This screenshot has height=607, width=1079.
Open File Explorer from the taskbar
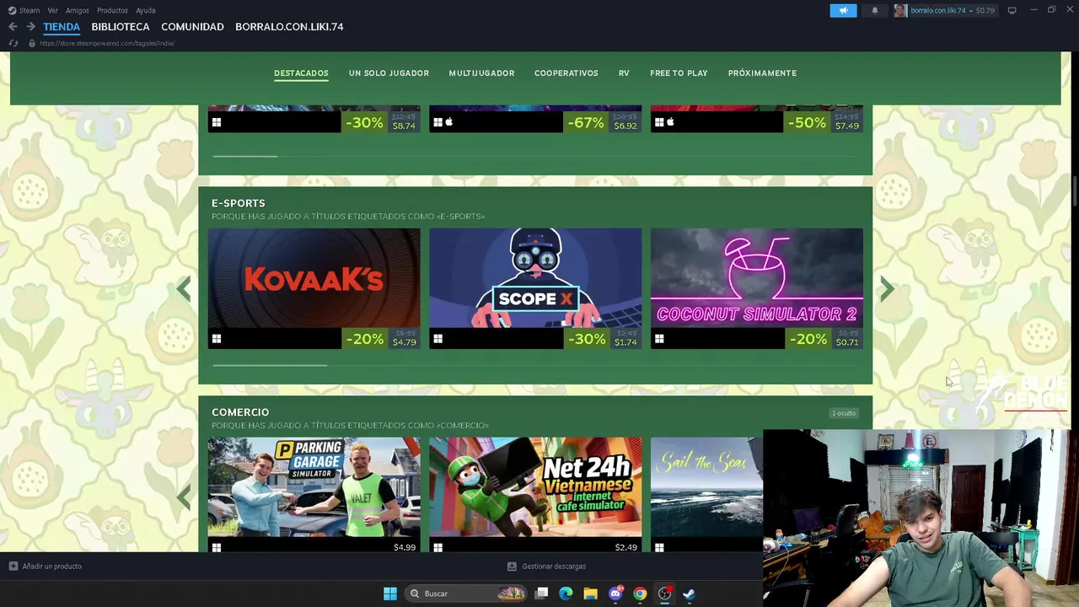(x=590, y=594)
